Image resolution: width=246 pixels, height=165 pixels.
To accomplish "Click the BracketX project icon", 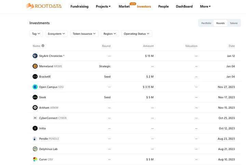I will [35, 76].
